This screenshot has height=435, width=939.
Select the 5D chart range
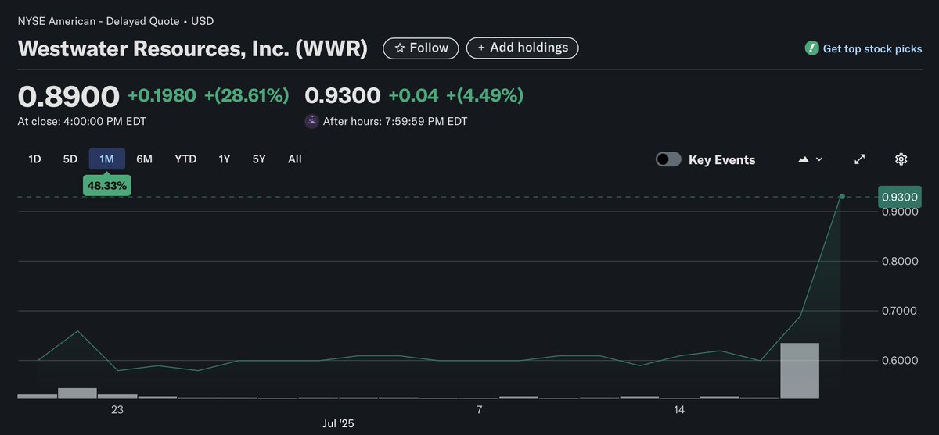(x=70, y=159)
